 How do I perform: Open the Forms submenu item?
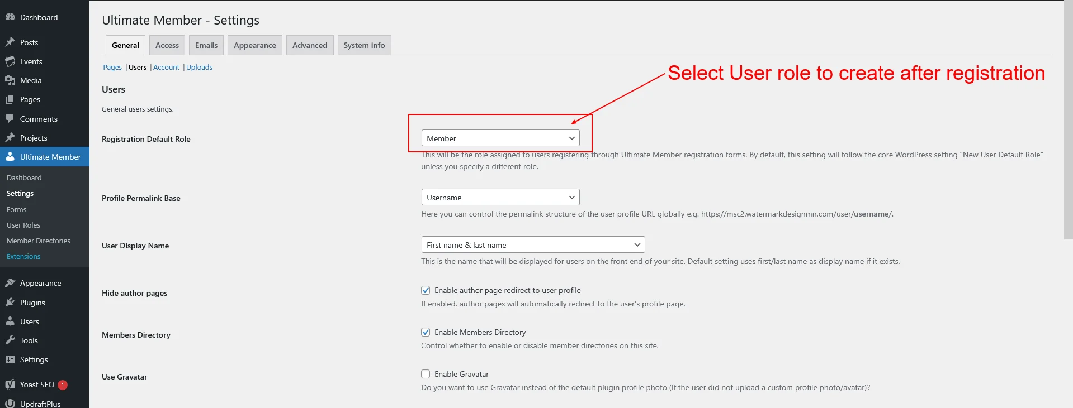tap(45, 209)
